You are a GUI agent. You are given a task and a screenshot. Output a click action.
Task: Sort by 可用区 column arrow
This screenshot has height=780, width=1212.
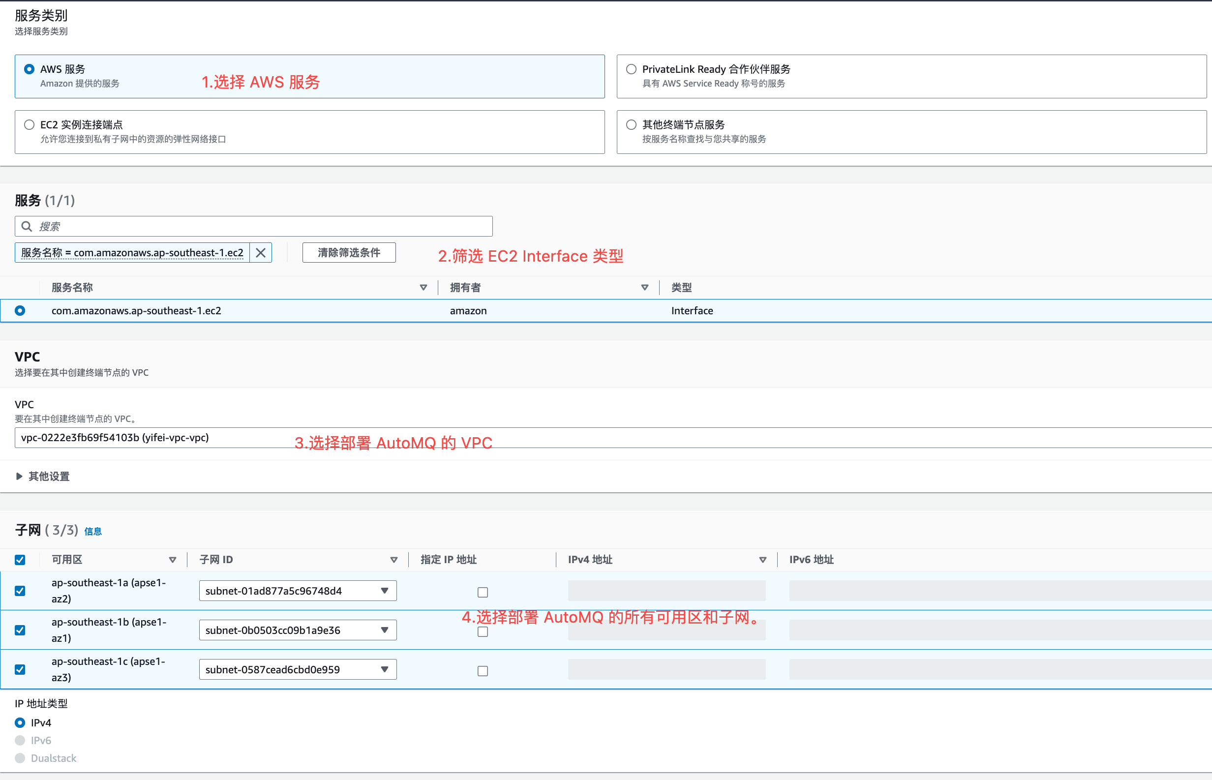tap(172, 560)
